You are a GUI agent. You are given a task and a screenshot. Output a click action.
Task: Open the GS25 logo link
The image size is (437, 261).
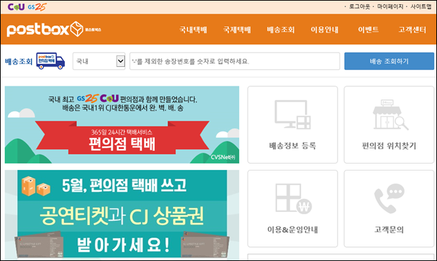click(x=37, y=7)
